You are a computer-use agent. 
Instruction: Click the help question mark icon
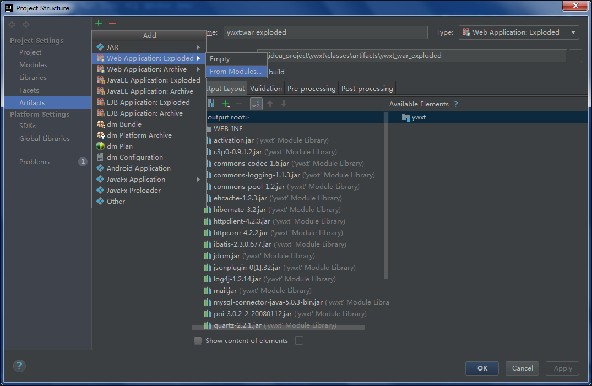[x=19, y=366]
